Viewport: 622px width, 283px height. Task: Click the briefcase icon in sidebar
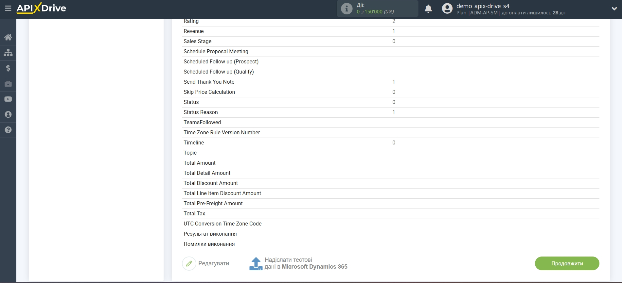[x=8, y=84]
